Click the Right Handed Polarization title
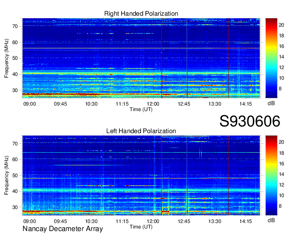 click(141, 14)
